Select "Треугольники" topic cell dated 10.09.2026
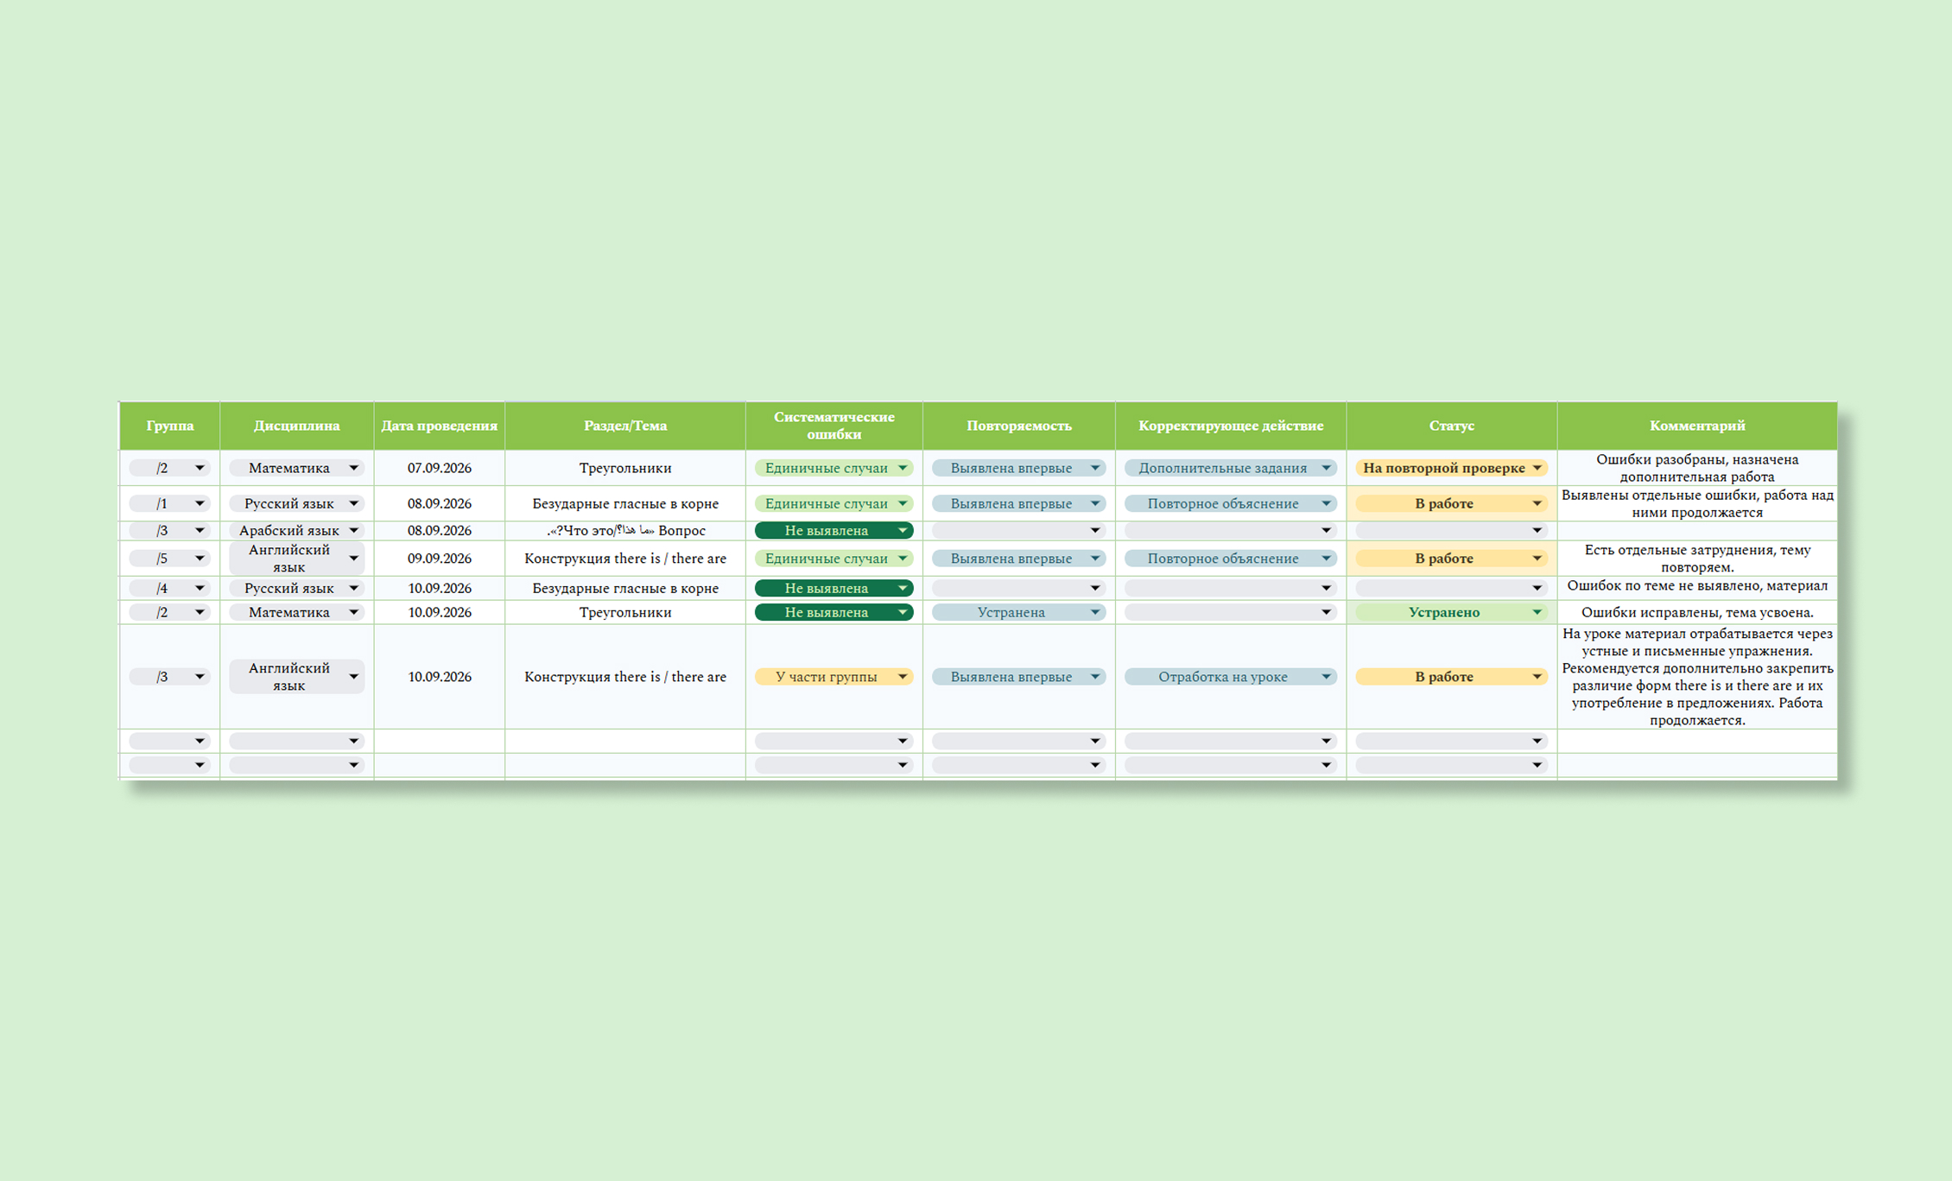The width and height of the screenshot is (1952, 1181). 625,612
